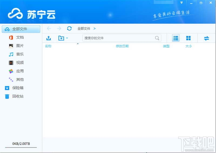Click the cloud icon beside 全部文件
216x153 pixels.
pos(7,29)
